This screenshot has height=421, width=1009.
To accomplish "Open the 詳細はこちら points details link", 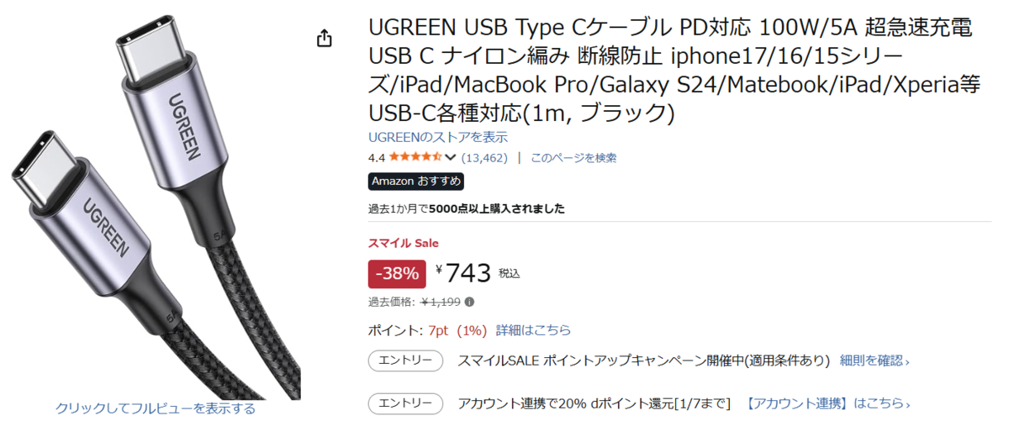I will tap(533, 329).
